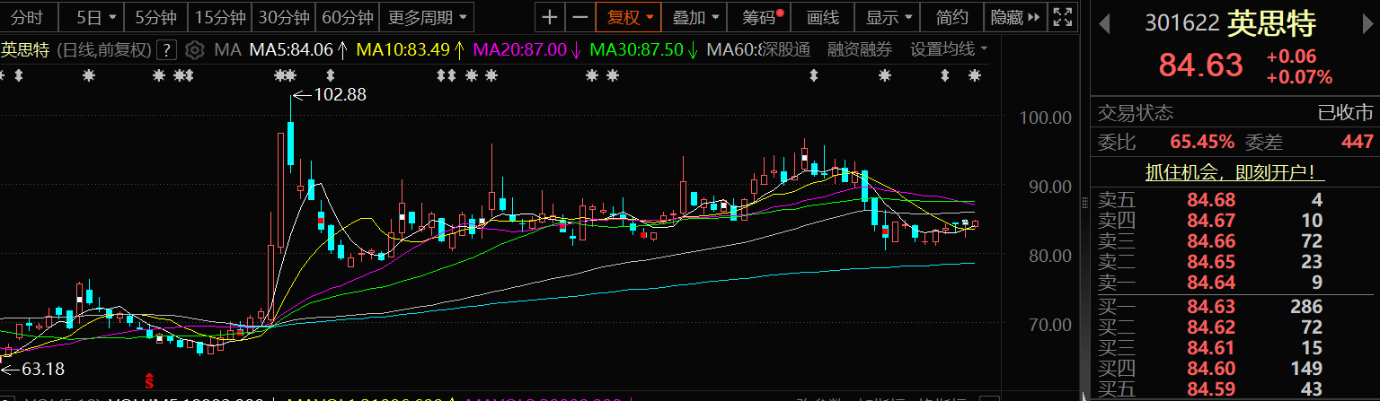Hide the side panel with 隐藏 button
This screenshot has height=401, width=1380.
coord(1014,17)
